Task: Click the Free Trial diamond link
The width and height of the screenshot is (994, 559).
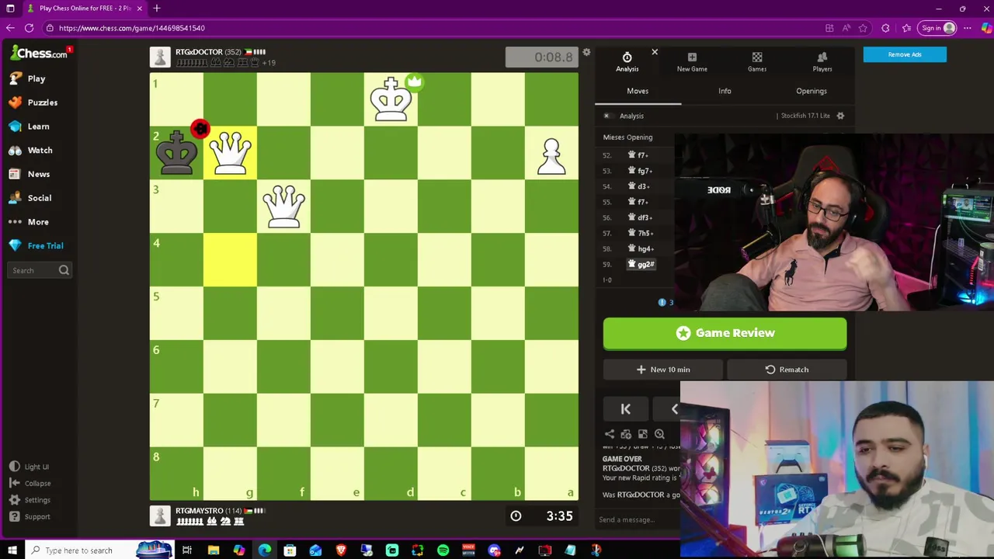Action: pyautogui.click(x=36, y=246)
